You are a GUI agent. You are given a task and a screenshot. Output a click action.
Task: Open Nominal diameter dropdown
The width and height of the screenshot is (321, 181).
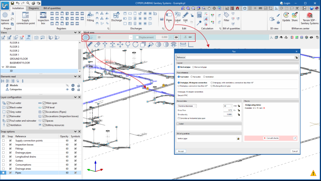pyautogui.click(x=187, y=106)
